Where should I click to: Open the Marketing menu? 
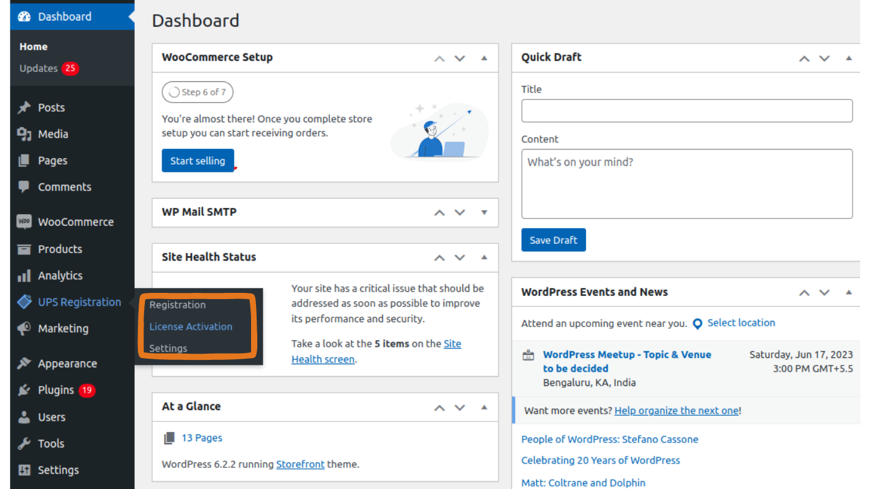pos(63,328)
